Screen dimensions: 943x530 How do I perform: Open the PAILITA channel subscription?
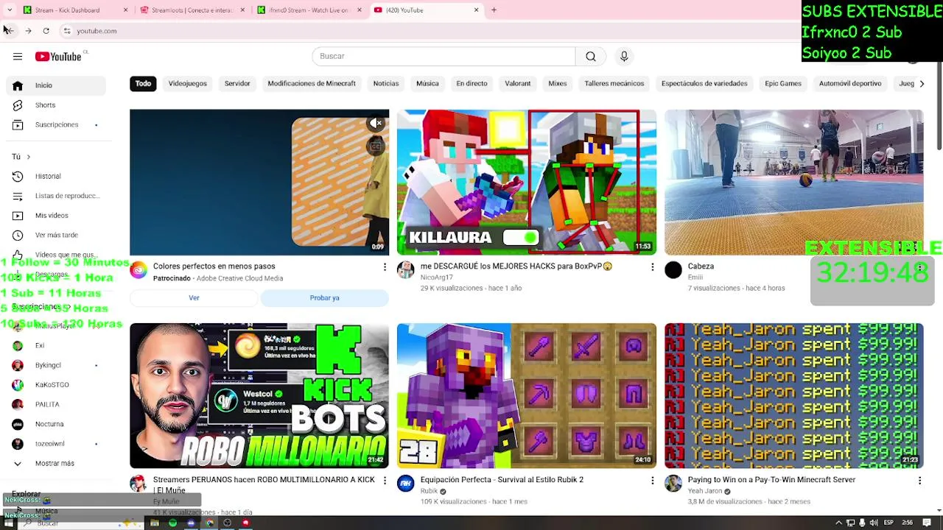pos(56,404)
